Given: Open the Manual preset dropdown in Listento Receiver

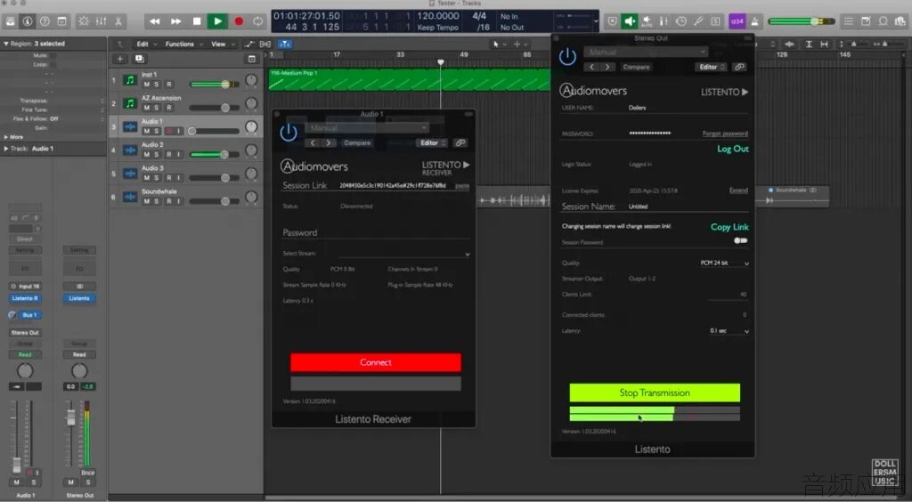Looking at the screenshot, I should [367, 127].
